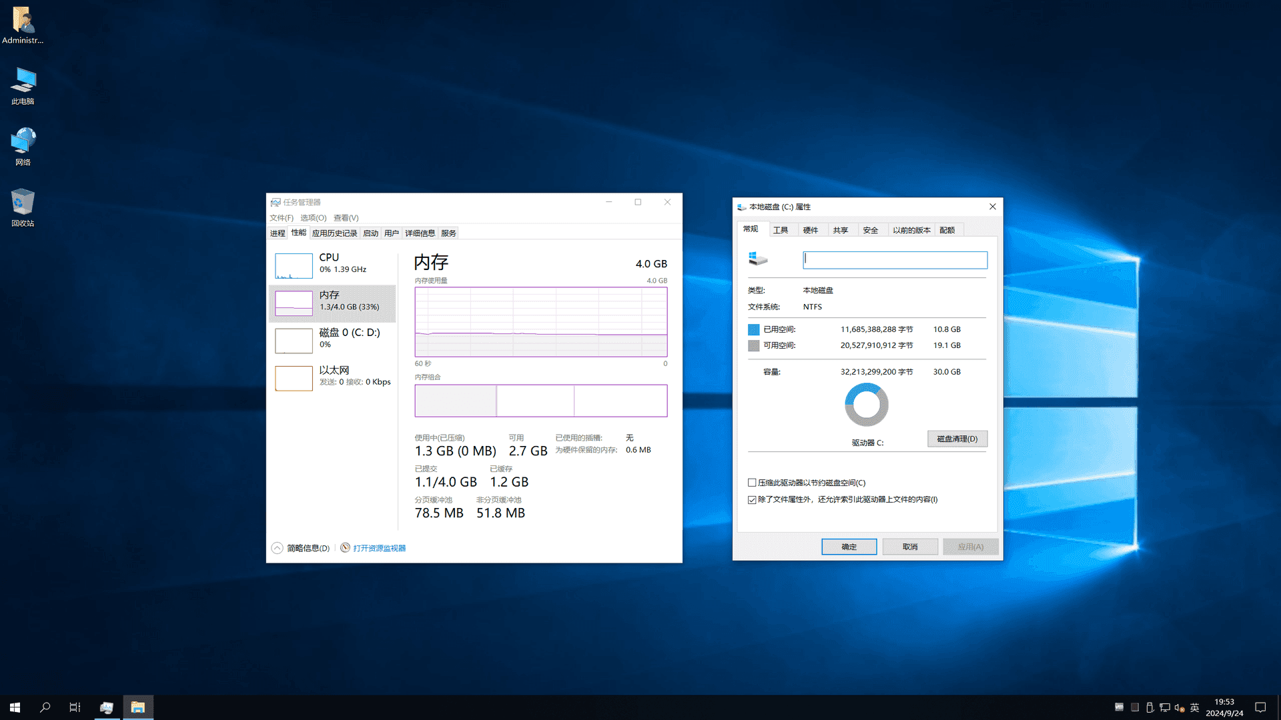Click the 磁盘清理(D) button
1281x720 pixels.
tap(957, 439)
